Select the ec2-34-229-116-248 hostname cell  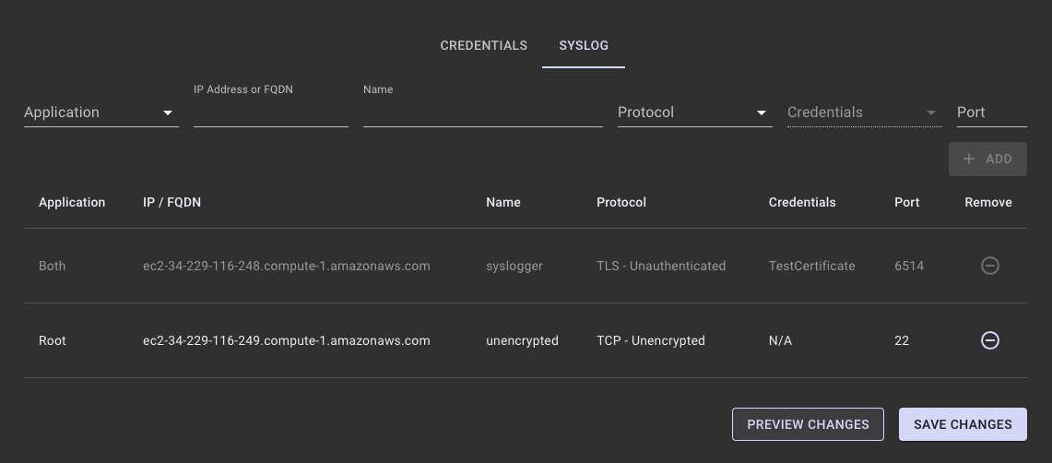pos(286,266)
